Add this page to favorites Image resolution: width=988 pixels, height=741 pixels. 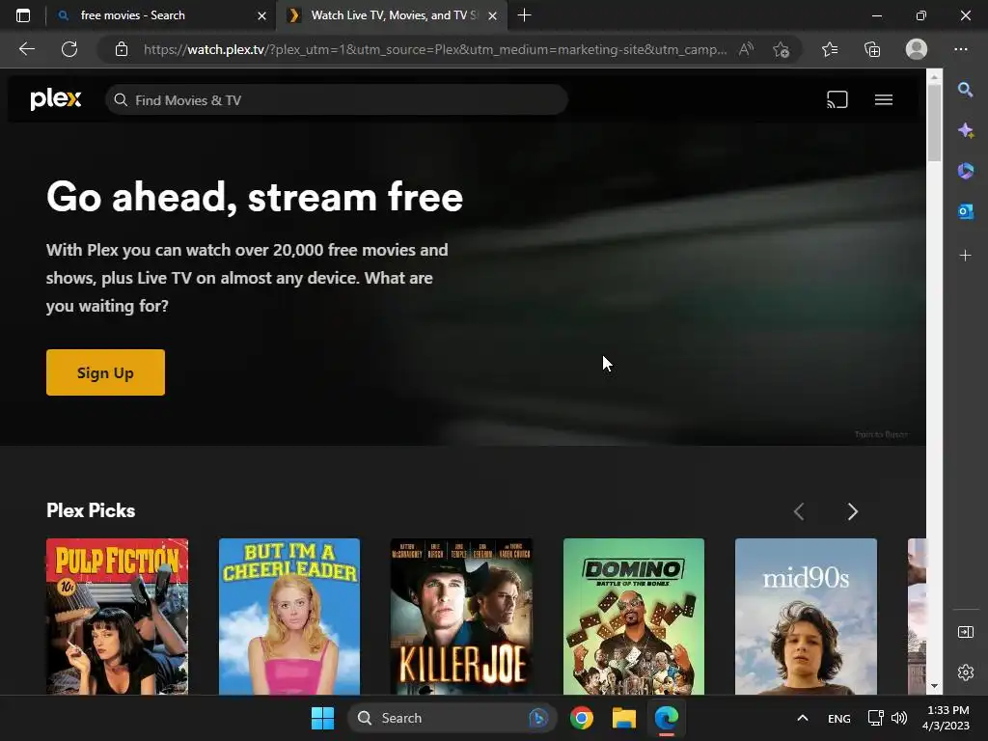[781, 49]
